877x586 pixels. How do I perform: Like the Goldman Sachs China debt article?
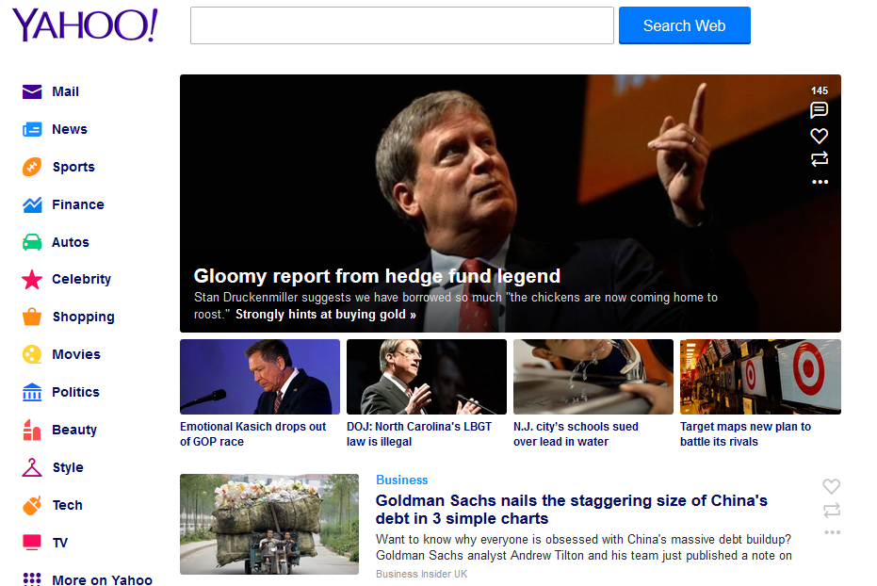[831, 486]
